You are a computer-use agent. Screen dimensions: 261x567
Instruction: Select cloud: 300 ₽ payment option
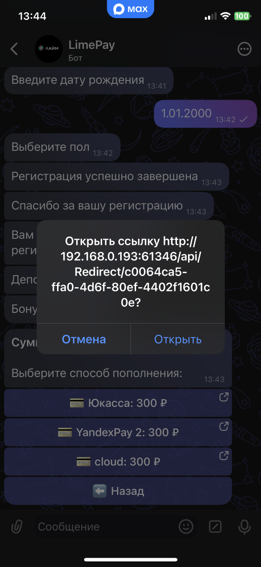pyautogui.click(x=118, y=461)
